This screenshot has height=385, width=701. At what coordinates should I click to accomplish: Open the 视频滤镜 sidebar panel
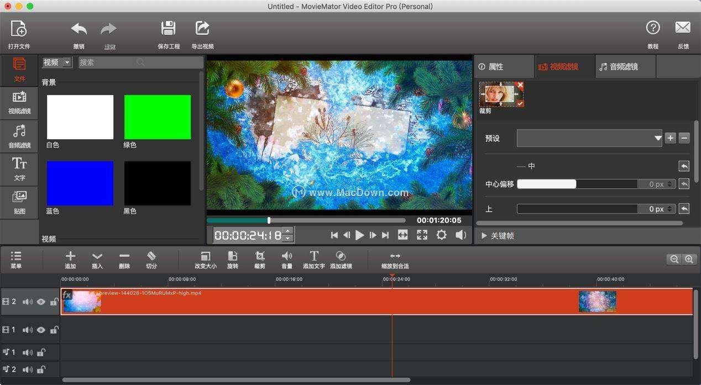(x=19, y=103)
